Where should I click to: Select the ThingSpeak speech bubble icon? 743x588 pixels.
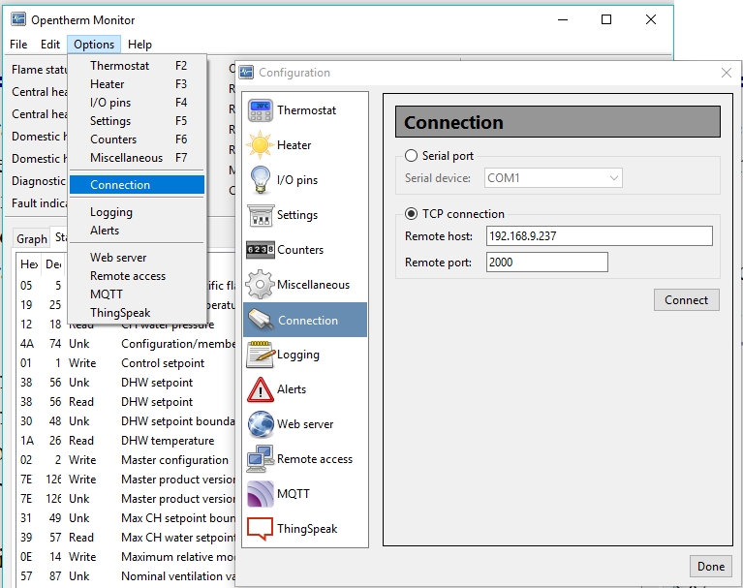click(x=261, y=529)
